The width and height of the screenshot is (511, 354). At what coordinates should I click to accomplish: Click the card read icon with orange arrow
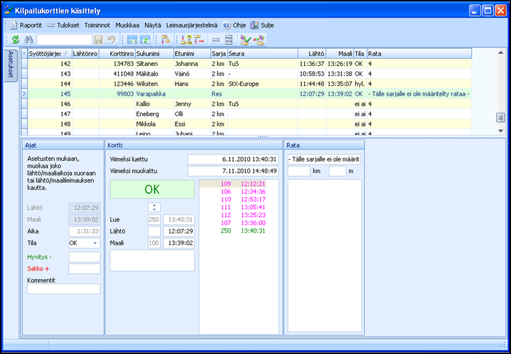pos(166,40)
